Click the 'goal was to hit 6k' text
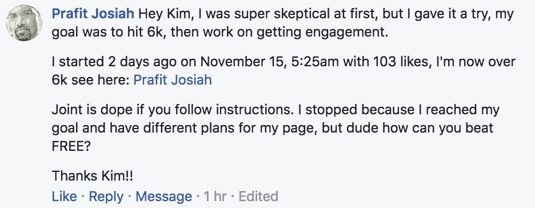535x208 pixels. [109, 32]
